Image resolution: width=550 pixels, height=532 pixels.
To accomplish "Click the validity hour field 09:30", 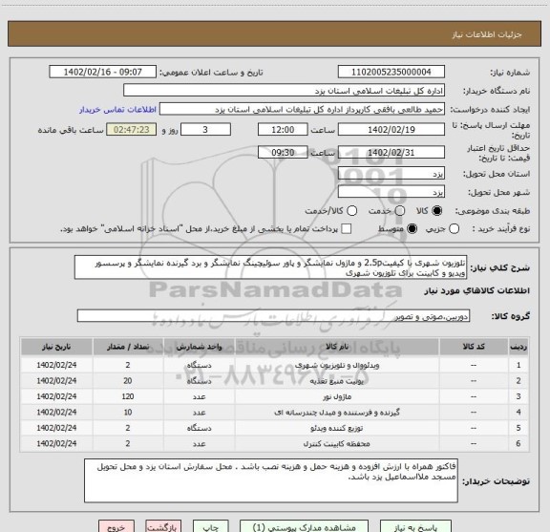I will (x=283, y=152).
